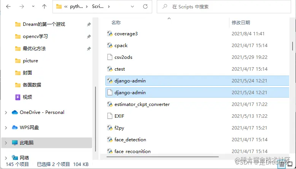Click date '2021/8/4 11:41' cell

pos(248,34)
